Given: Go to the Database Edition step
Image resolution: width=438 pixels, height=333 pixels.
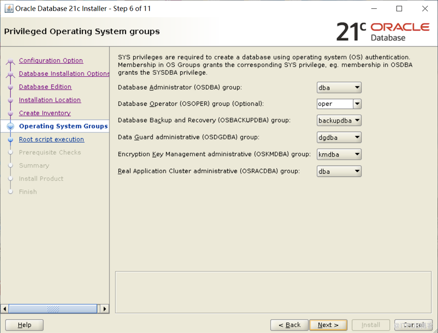Looking at the screenshot, I should point(45,87).
